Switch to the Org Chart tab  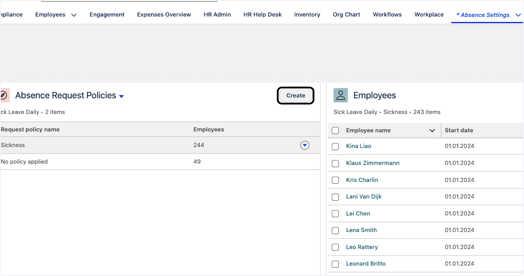(x=346, y=15)
